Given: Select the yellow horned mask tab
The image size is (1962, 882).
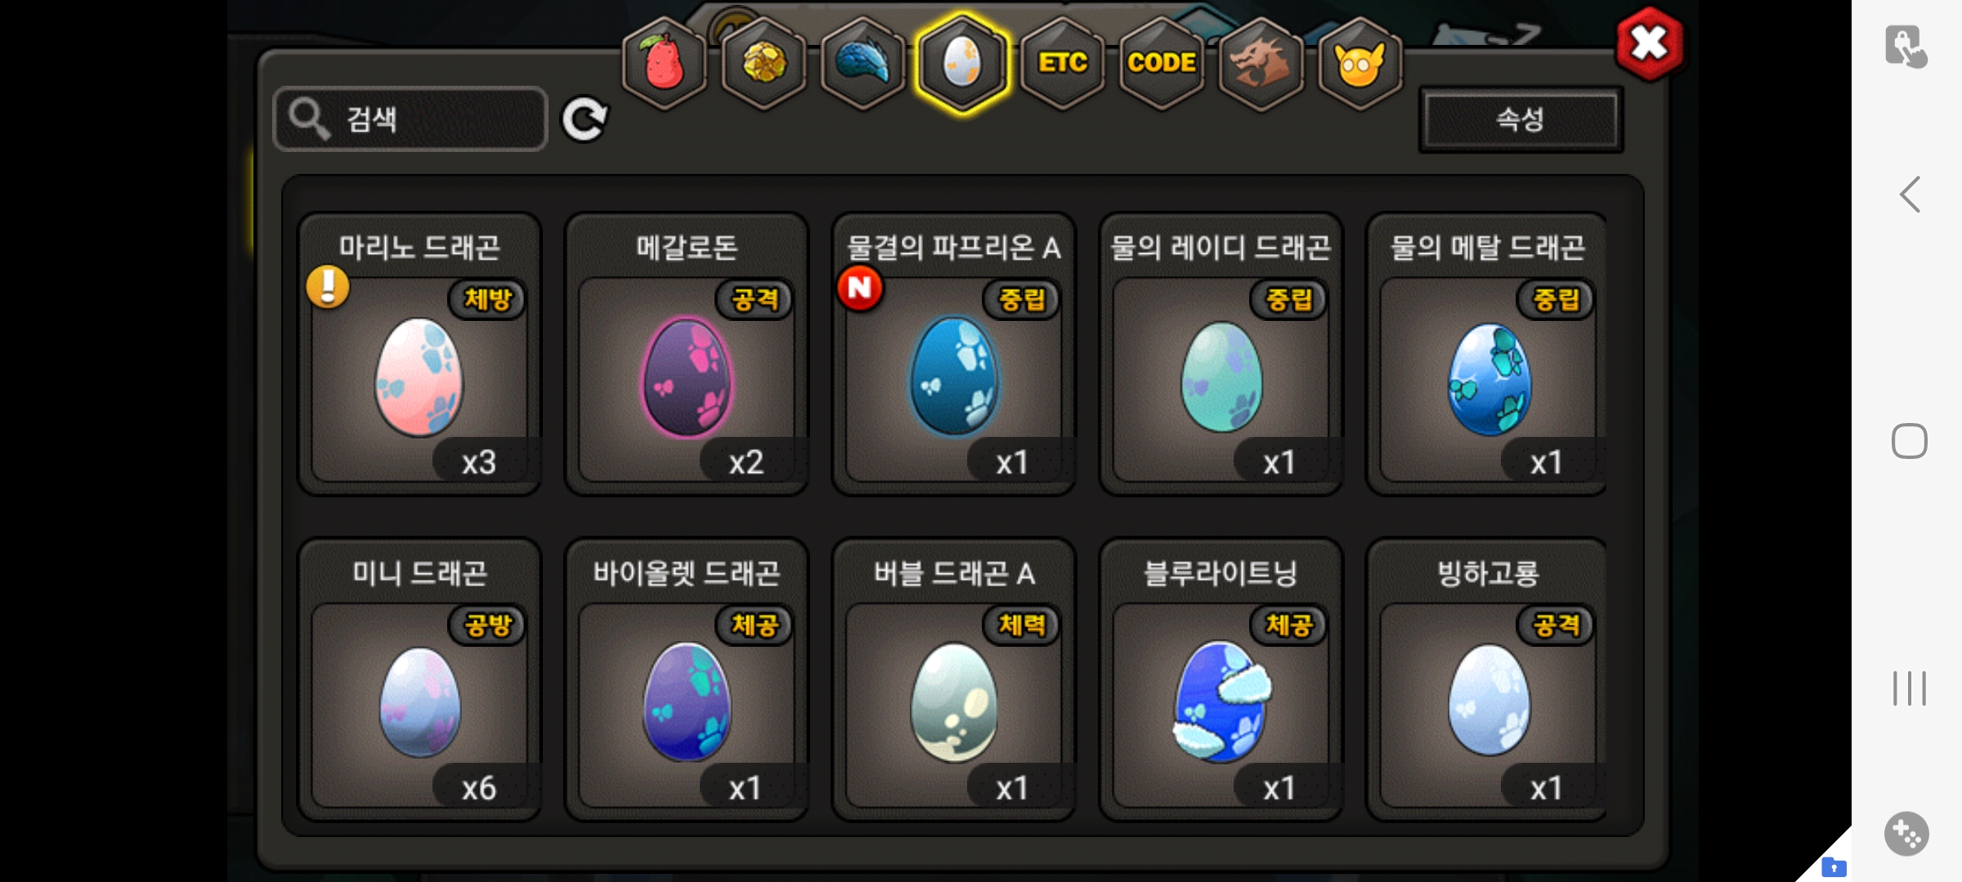Looking at the screenshot, I should tap(1360, 63).
